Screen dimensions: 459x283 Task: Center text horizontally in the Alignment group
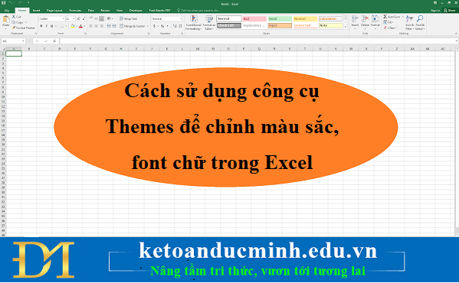click(x=96, y=26)
